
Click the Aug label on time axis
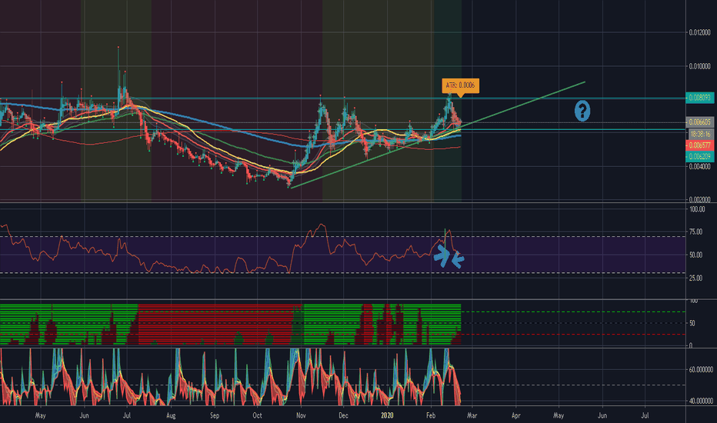pyautogui.click(x=171, y=415)
